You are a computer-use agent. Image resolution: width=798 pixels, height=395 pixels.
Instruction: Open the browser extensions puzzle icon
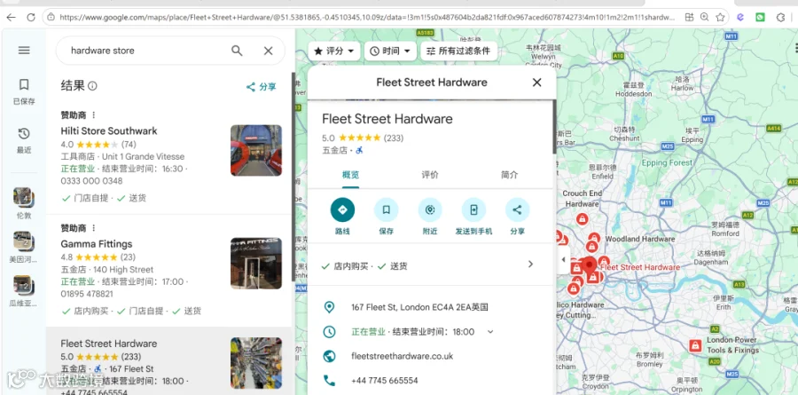780,18
